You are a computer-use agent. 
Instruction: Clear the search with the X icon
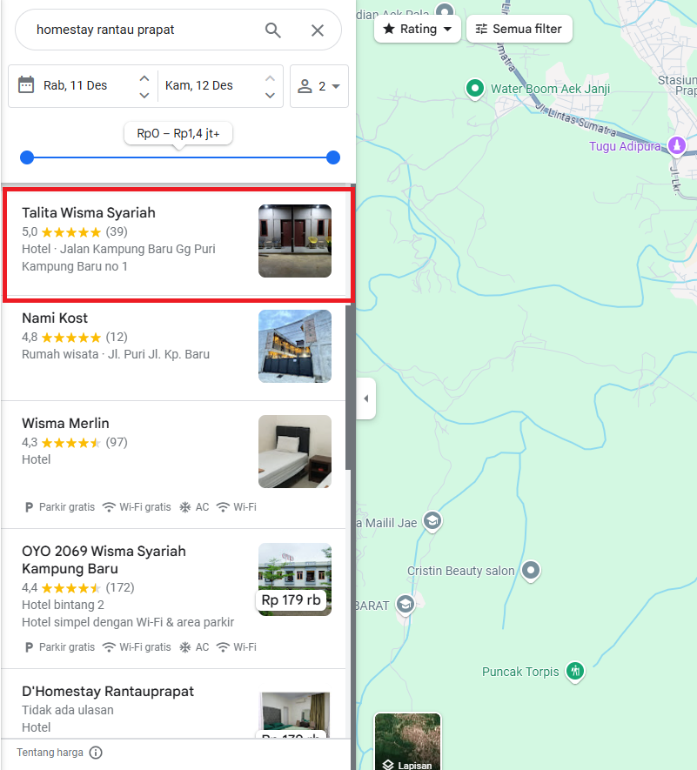[318, 30]
